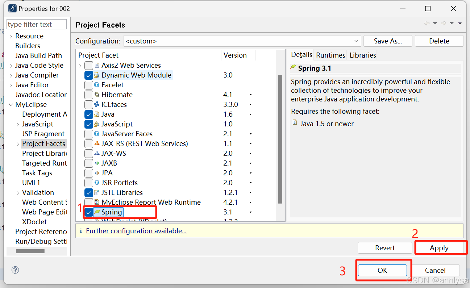Click the type filter text field
The height and width of the screenshot is (288, 470).
37,24
